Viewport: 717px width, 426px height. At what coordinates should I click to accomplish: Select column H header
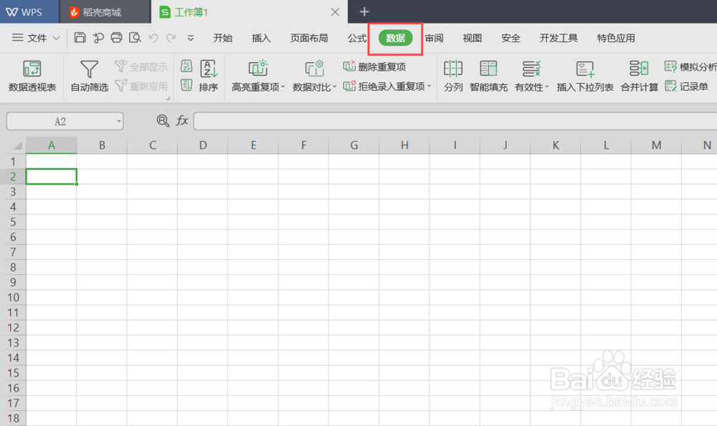(404, 145)
